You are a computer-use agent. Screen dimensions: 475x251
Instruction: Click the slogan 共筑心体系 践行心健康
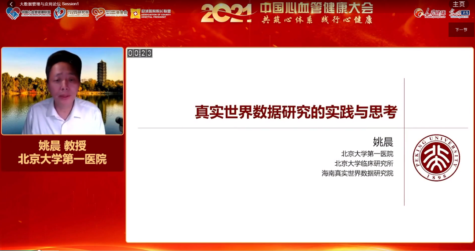click(317, 20)
